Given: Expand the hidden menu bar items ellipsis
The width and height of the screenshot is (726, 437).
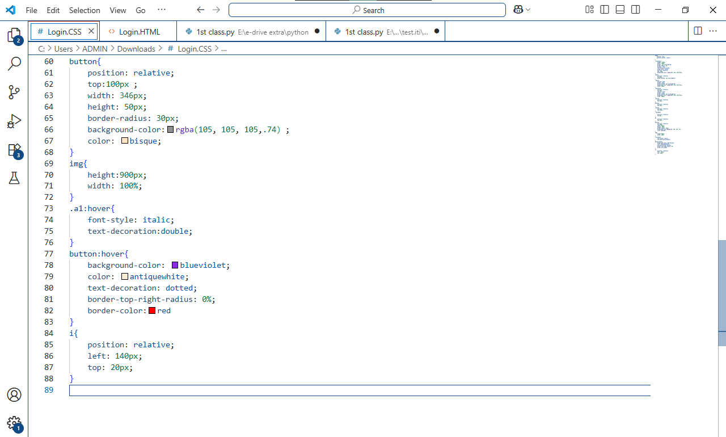Looking at the screenshot, I should 162,10.
